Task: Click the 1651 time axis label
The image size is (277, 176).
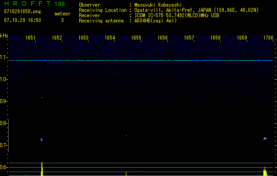Action: click(30, 38)
